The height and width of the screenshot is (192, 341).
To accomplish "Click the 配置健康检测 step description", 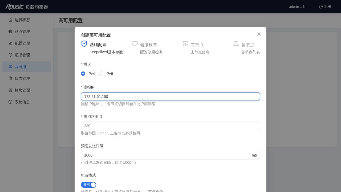I will click(x=151, y=52).
